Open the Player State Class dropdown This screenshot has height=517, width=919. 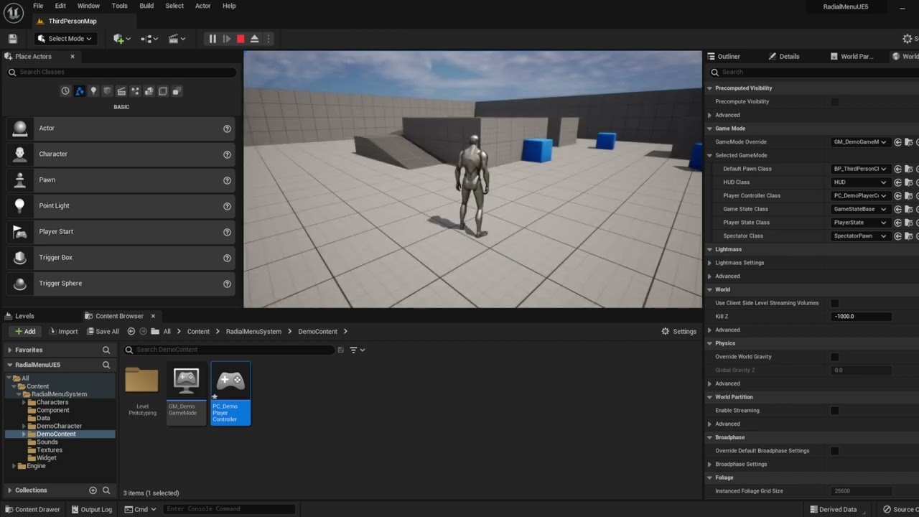click(x=860, y=223)
